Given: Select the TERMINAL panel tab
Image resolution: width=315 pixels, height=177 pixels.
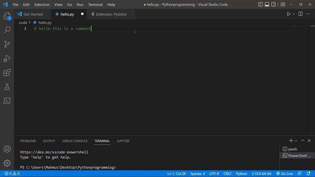Looking at the screenshot, I should tap(102, 141).
